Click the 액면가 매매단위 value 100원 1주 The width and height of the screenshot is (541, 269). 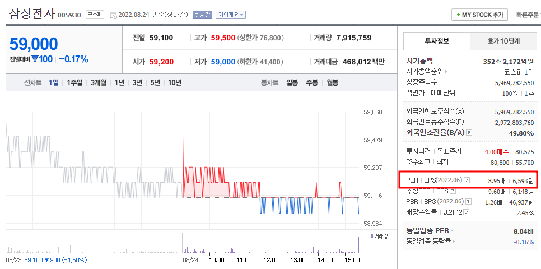click(x=518, y=93)
